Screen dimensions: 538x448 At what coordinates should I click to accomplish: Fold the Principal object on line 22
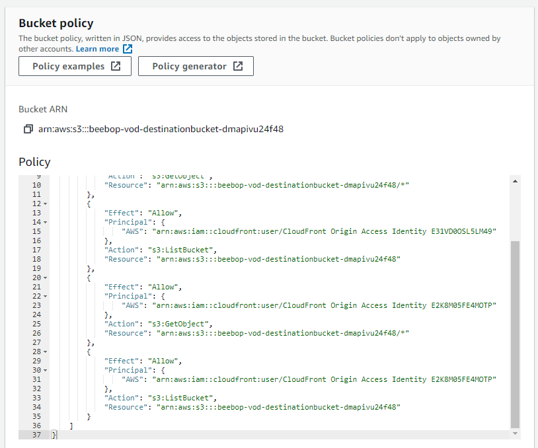coord(45,297)
